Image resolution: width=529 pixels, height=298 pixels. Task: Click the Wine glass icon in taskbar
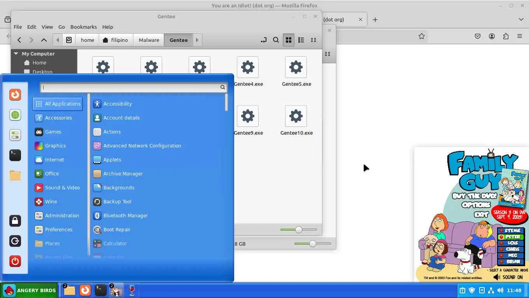pyautogui.click(x=131, y=290)
